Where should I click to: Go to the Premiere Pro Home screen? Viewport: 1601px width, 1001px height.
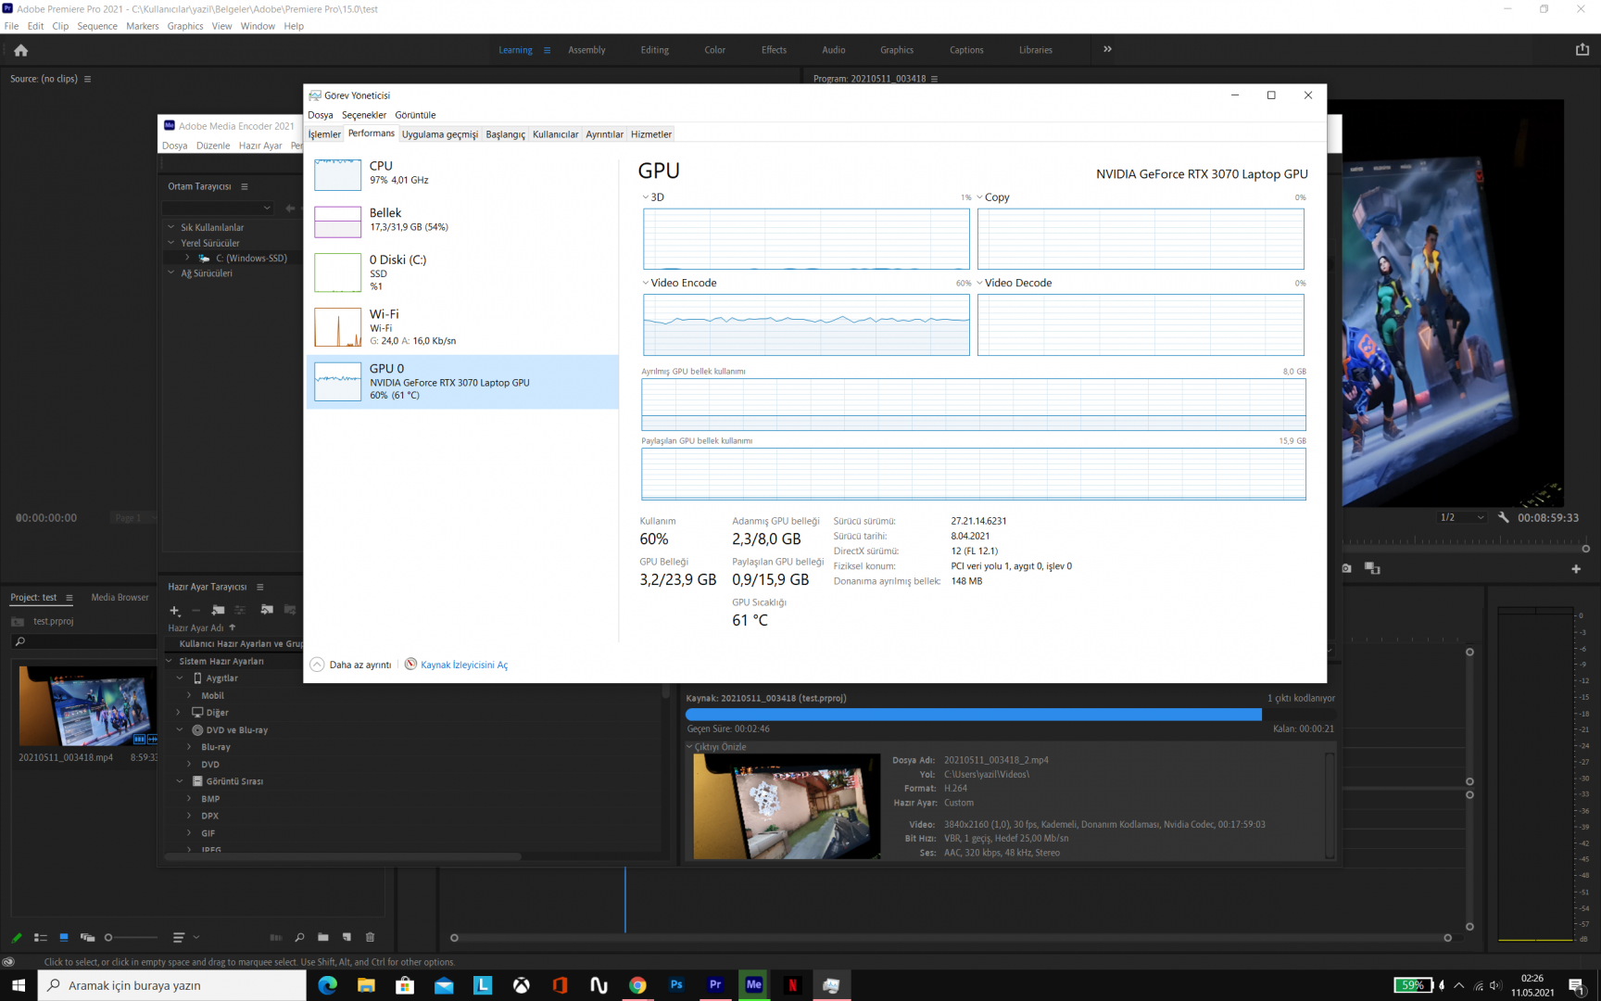20,50
